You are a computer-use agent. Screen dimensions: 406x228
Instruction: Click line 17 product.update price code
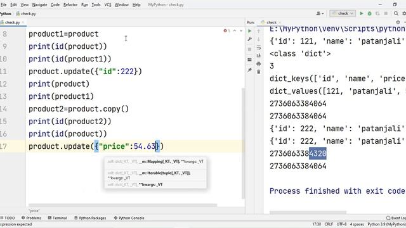[x=96, y=146]
